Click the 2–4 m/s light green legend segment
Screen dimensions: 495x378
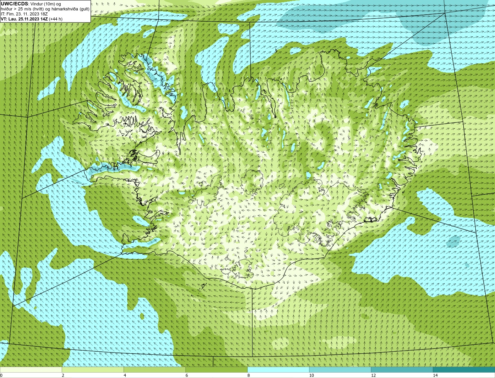[93, 369]
